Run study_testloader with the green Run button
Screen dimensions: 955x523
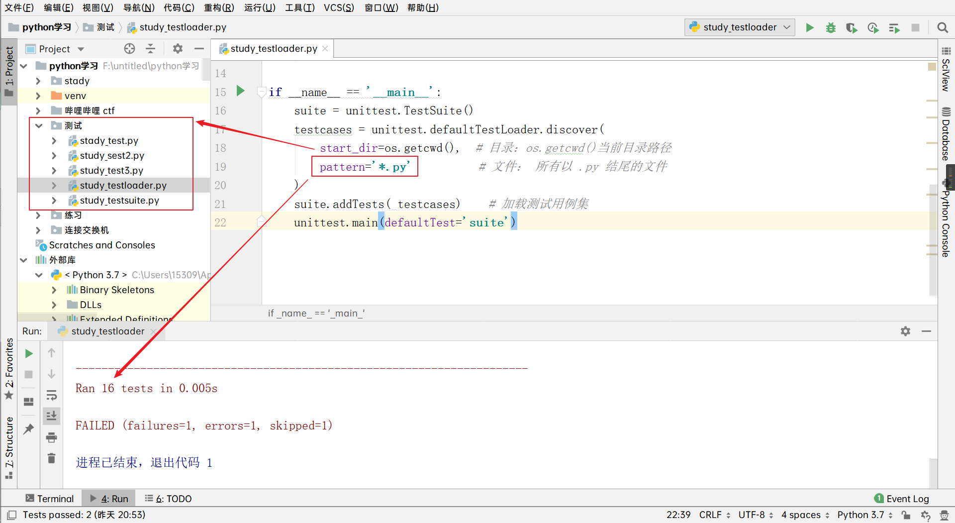coord(810,28)
